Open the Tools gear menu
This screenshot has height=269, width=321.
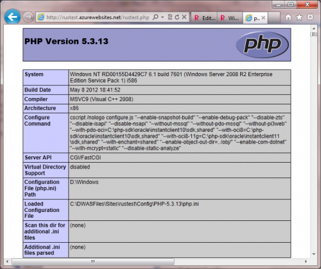(310, 17)
